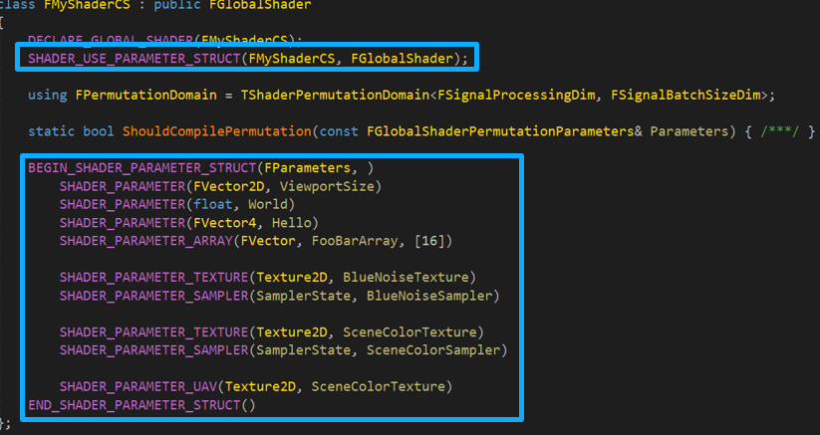Click the FParameters struct name

(x=308, y=167)
